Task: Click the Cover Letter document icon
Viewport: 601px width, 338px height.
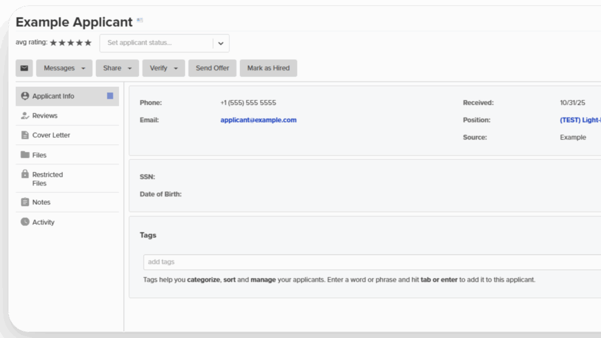Action: point(25,135)
